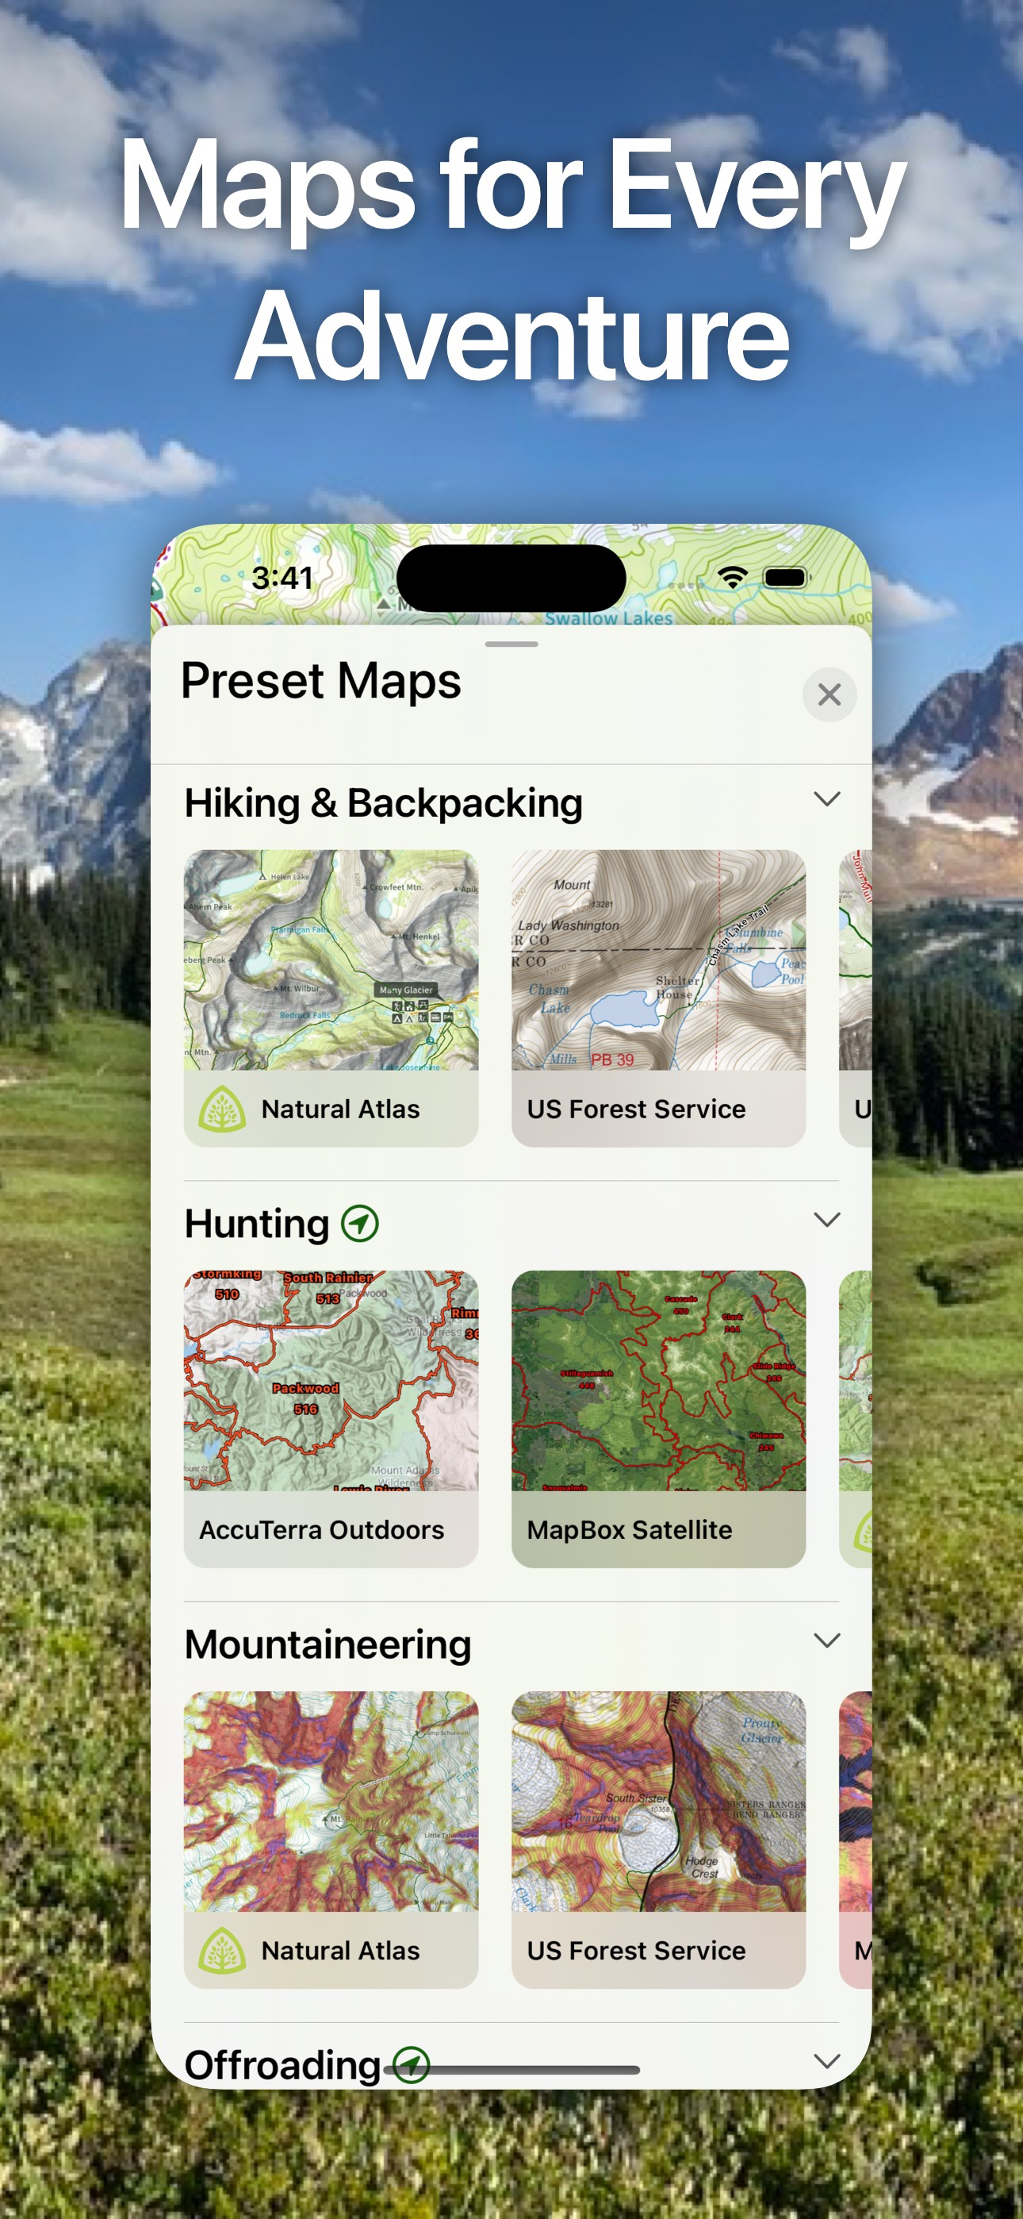Collapse the Hunting section chevron
This screenshot has height=2219, width=1023.
point(826,1220)
